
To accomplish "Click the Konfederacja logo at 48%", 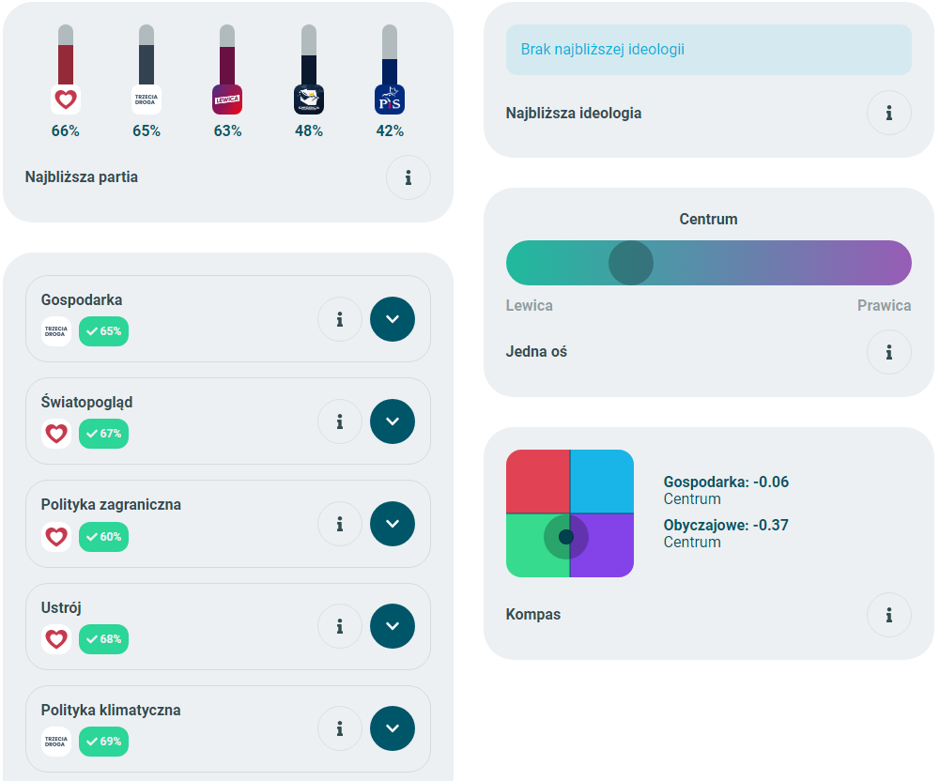I will click(309, 100).
